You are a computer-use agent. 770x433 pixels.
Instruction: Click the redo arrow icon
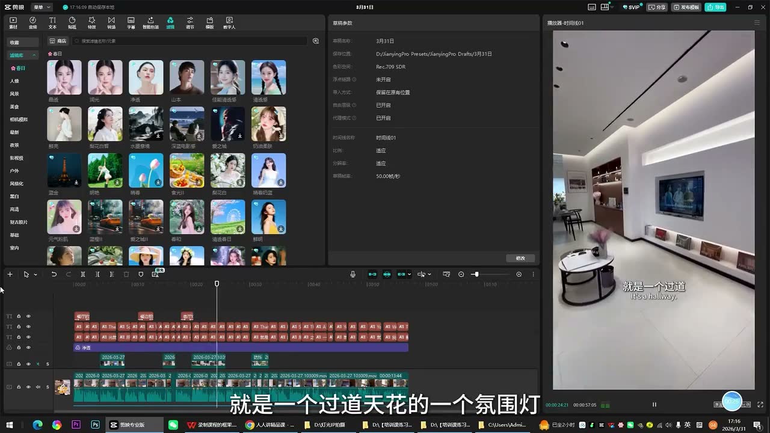tap(68, 274)
